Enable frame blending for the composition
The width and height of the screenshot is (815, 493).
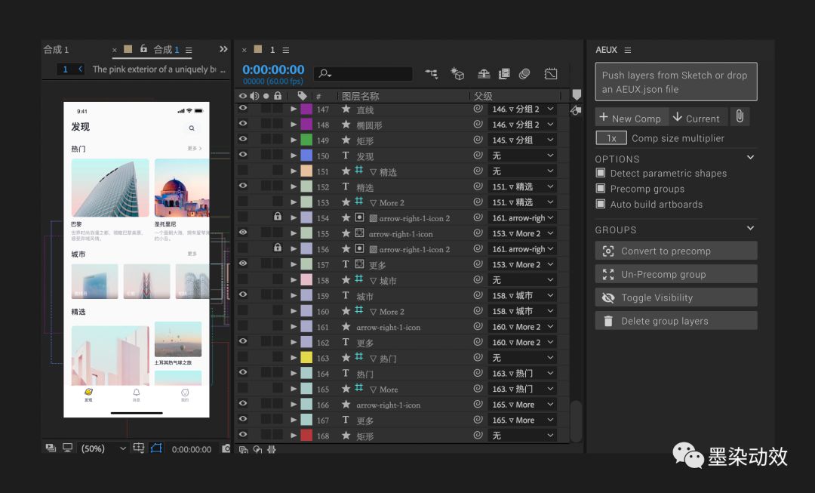tap(504, 74)
